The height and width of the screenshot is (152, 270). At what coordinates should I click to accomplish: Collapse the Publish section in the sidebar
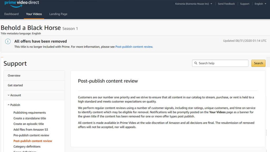click(x=14, y=105)
